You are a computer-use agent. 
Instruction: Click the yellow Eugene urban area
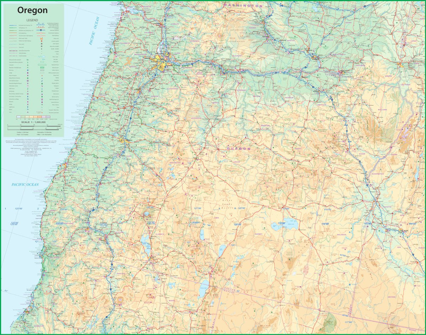tap(124, 140)
